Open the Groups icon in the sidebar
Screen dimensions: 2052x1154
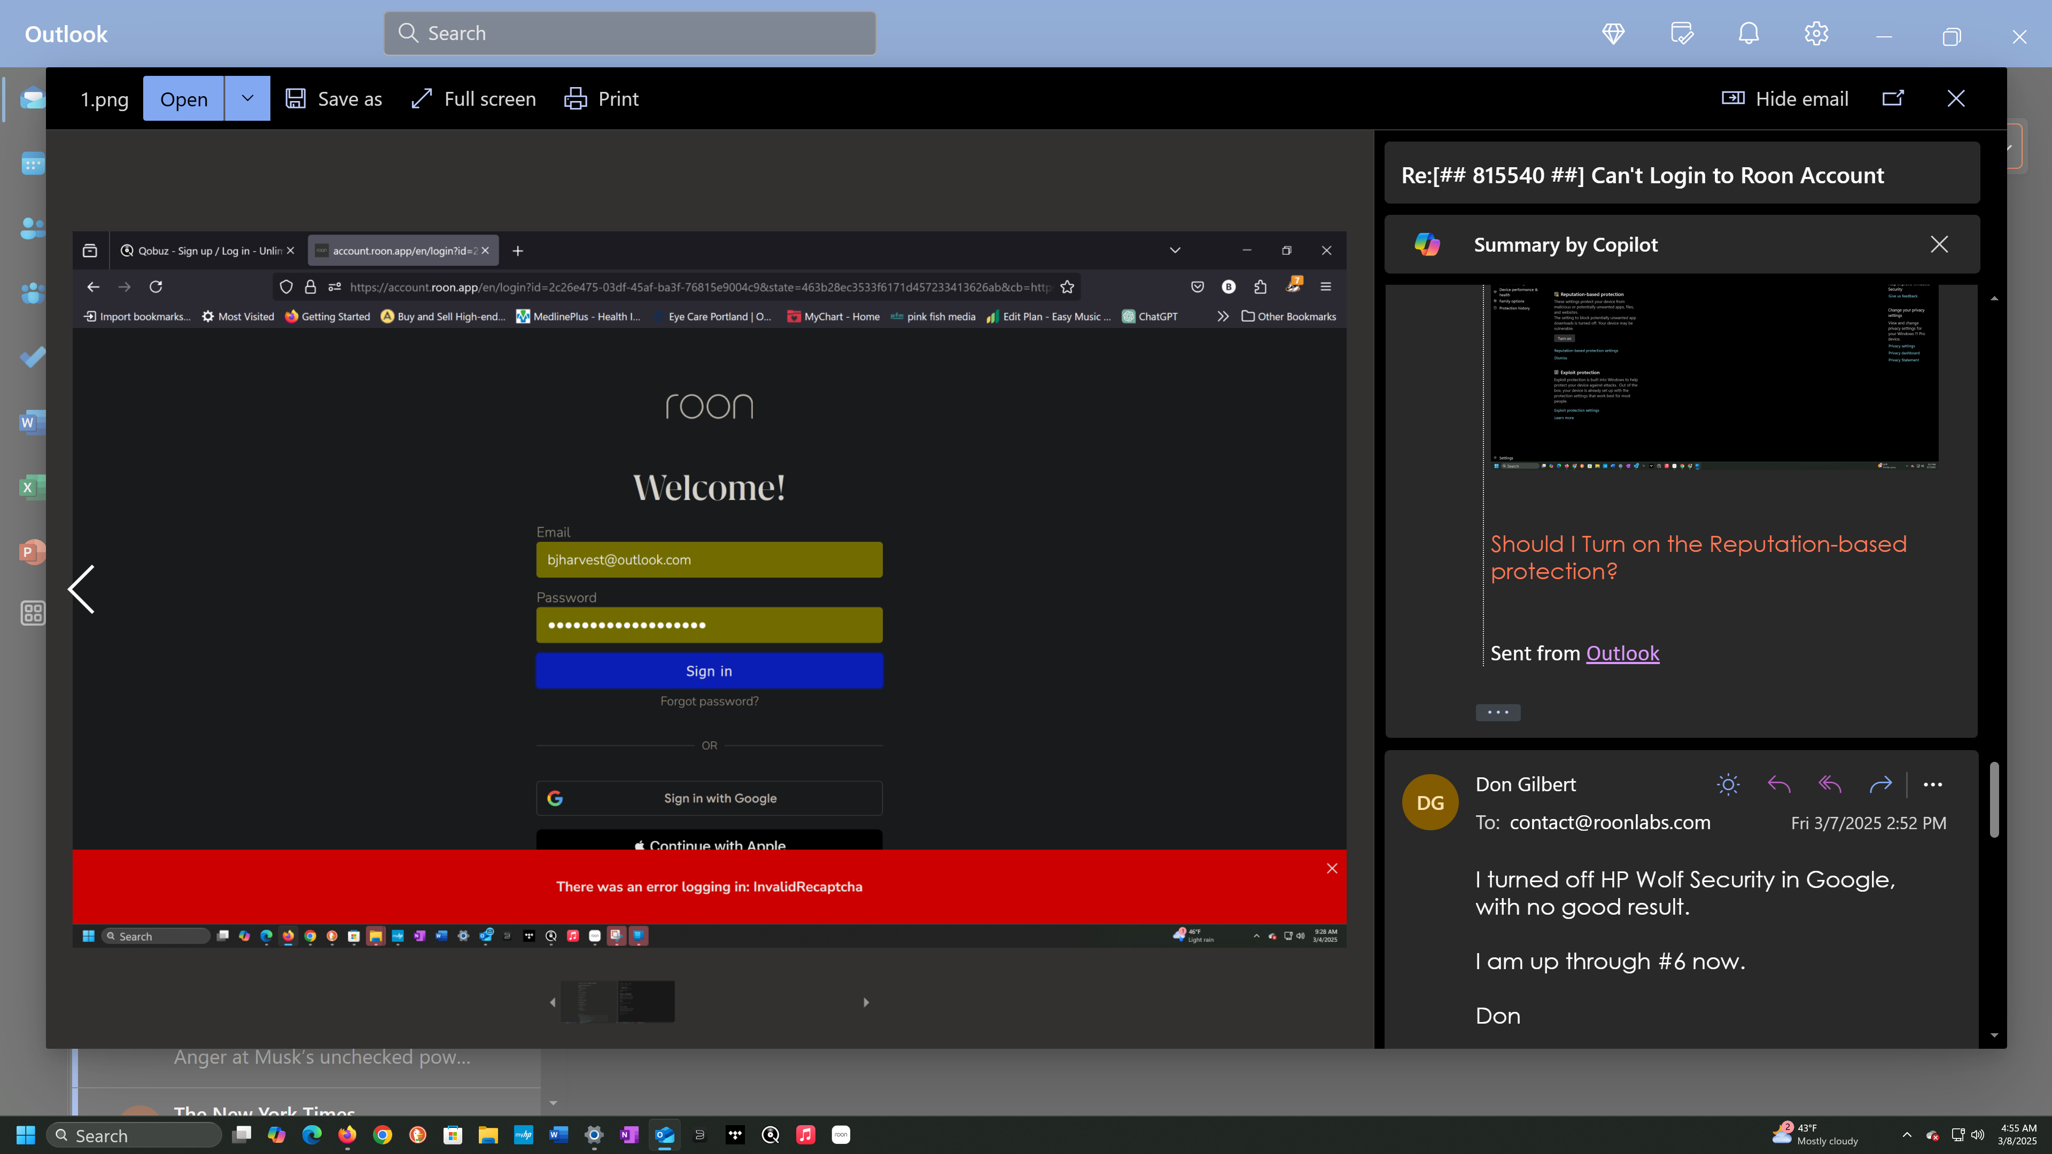tap(33, 293)
